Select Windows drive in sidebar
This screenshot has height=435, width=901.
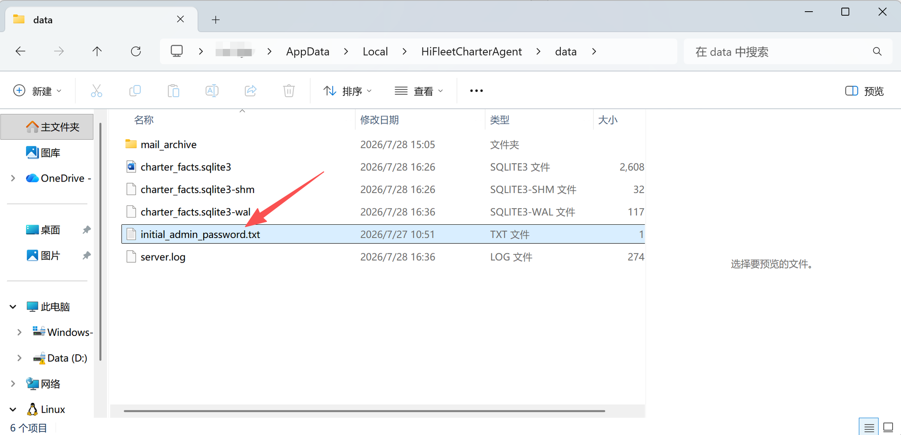pos(63,332)
